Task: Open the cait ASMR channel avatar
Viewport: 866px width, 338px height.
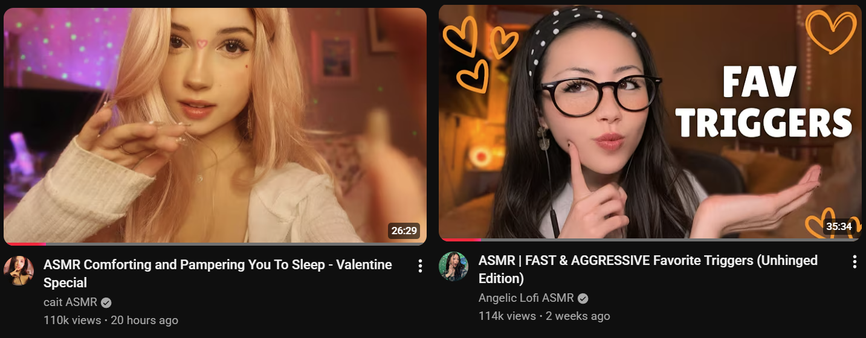Action: [19, 270]
